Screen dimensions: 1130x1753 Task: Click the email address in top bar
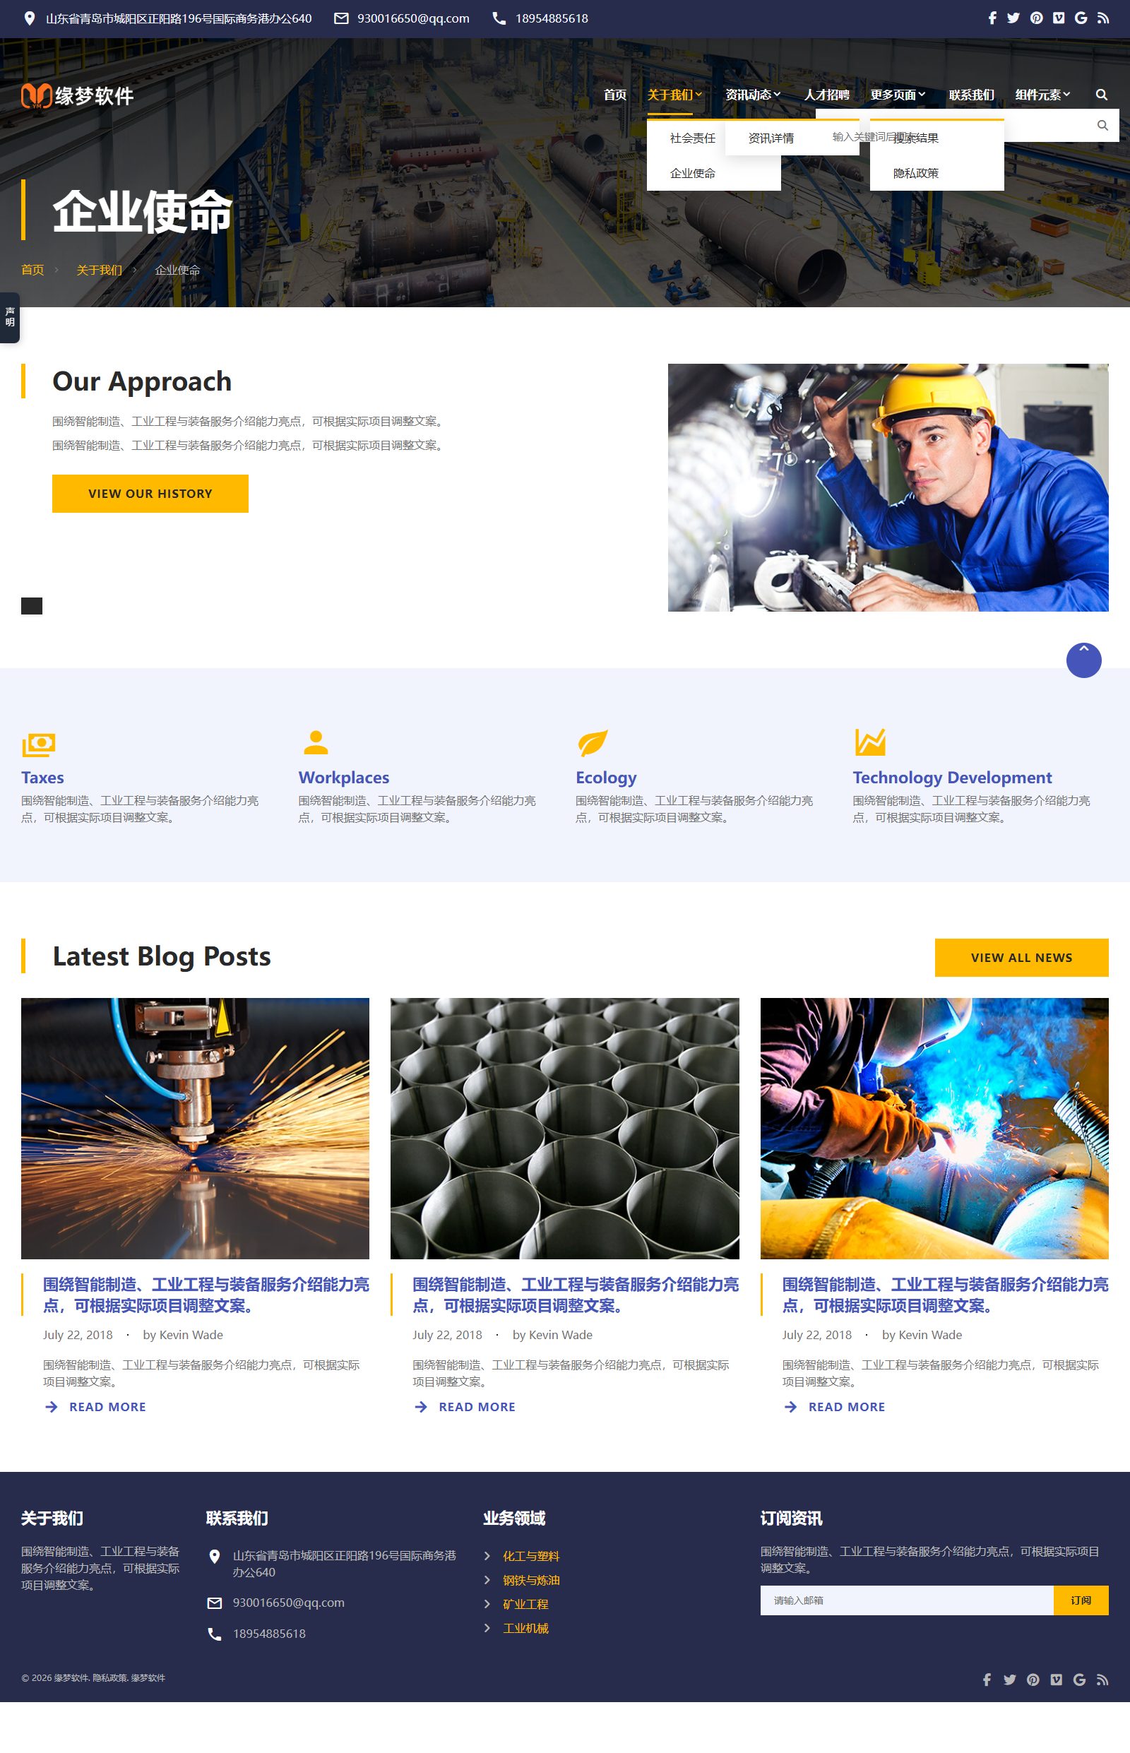(x=413, y=18)
